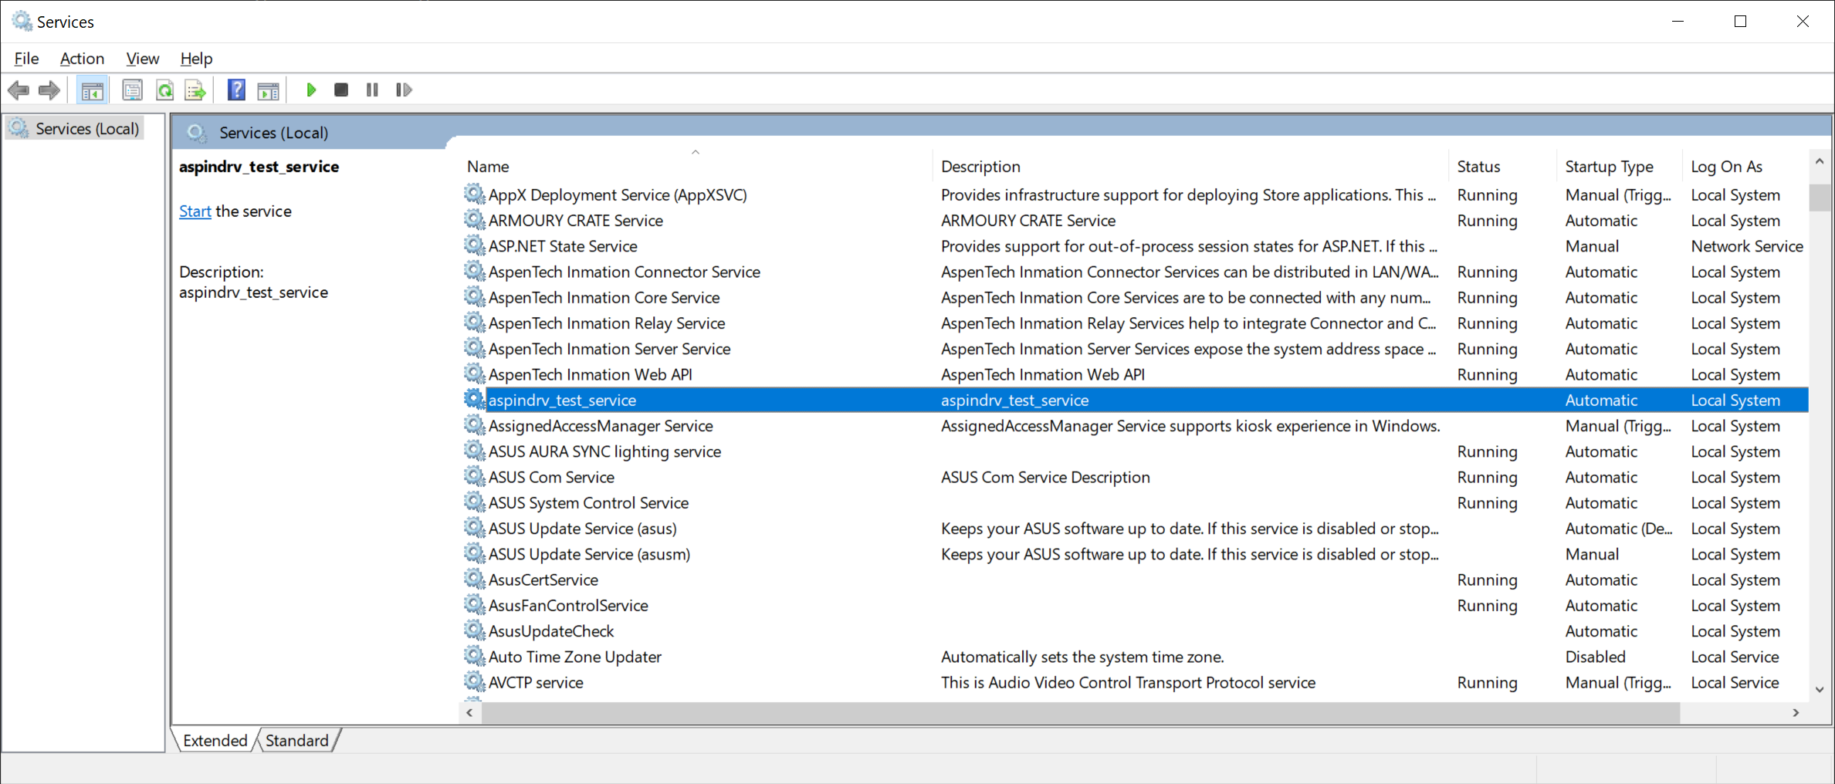The image size is (1835, 784).
Task: Click the Start the service link
Action: (x=195, y=211)
